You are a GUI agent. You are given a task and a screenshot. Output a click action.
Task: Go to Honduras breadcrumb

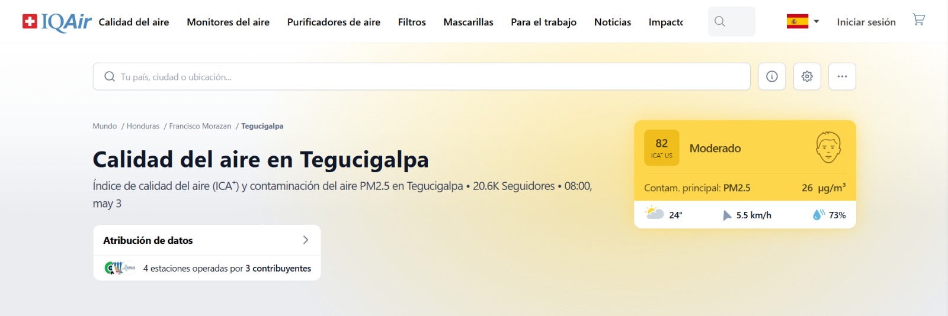143,126
